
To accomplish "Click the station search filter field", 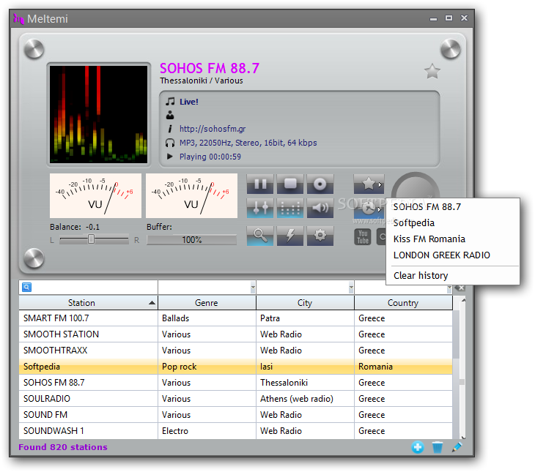I will tap(89, 288).
